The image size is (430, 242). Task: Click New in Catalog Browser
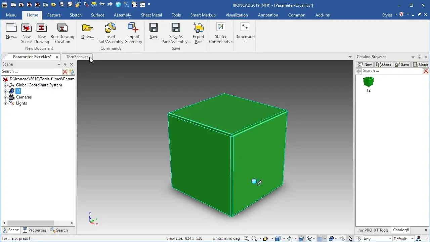[364, 65]
